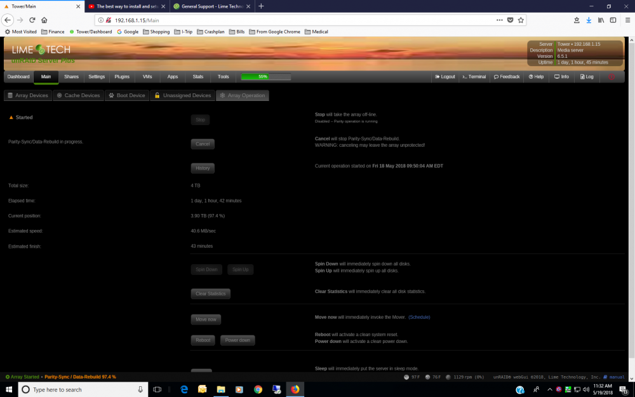
Task: Click Windows search box
Action: [83, 389]
